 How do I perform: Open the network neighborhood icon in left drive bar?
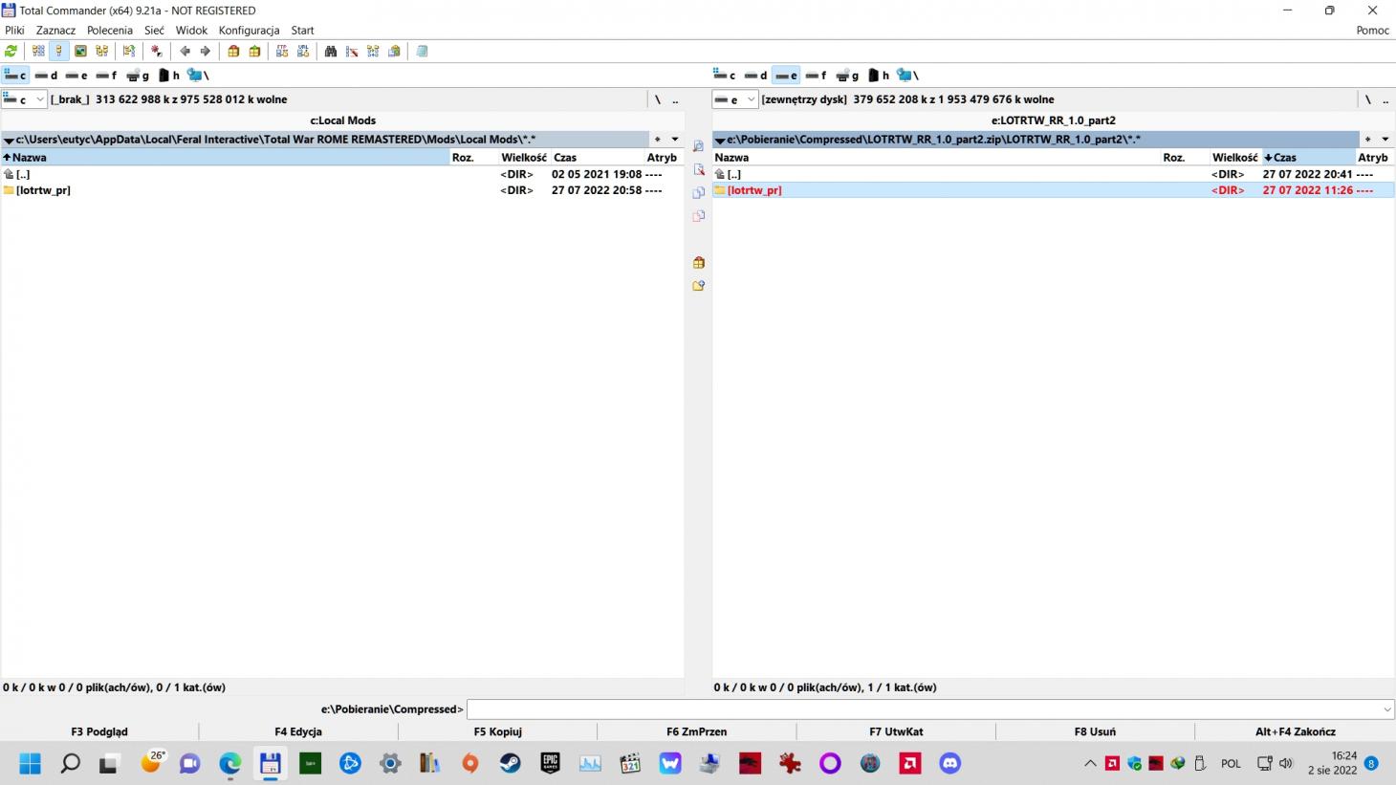point(196,75)
